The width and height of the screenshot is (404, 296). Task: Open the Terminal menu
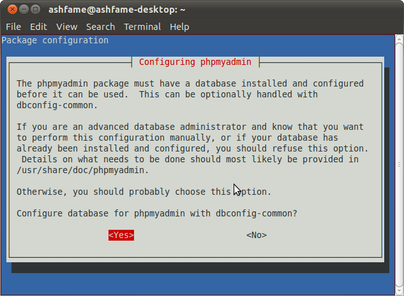142,27
